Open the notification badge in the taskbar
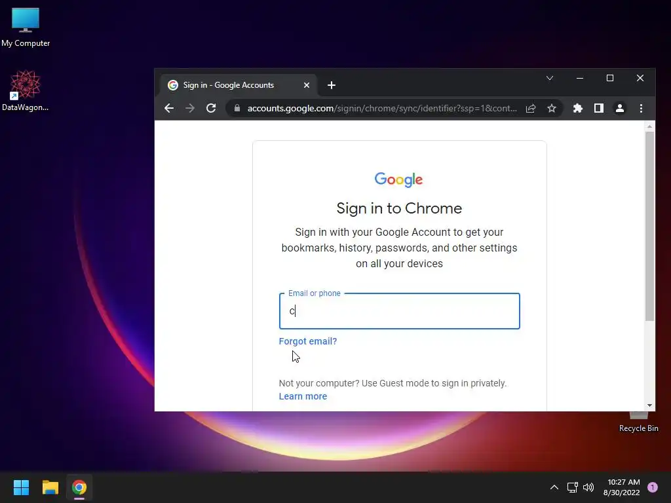This screenshot has height=503, width=671. (x=653, y=487)
